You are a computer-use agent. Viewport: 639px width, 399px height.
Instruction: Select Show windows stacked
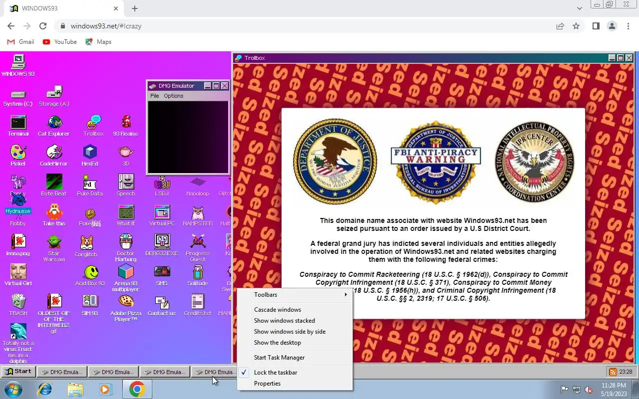pos(295,321)
